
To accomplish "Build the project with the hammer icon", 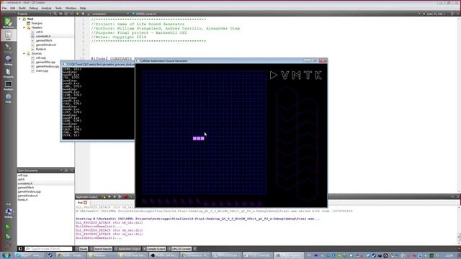I will click(8, 245).
